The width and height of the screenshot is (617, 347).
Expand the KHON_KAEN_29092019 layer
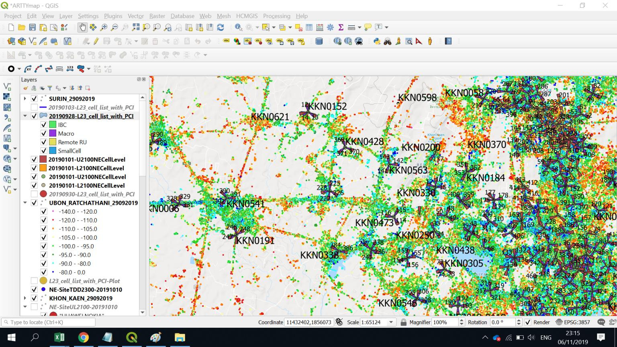coord(25,298)
